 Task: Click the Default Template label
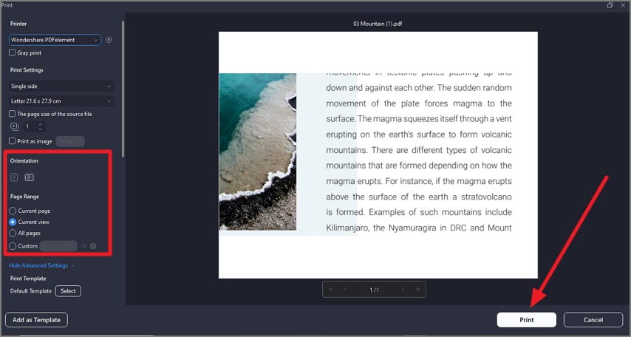pos(31,291)
